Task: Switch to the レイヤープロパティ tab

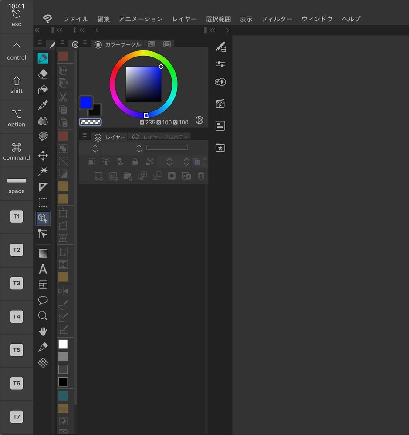Action: pyautogui.click(x=160, y=137)
